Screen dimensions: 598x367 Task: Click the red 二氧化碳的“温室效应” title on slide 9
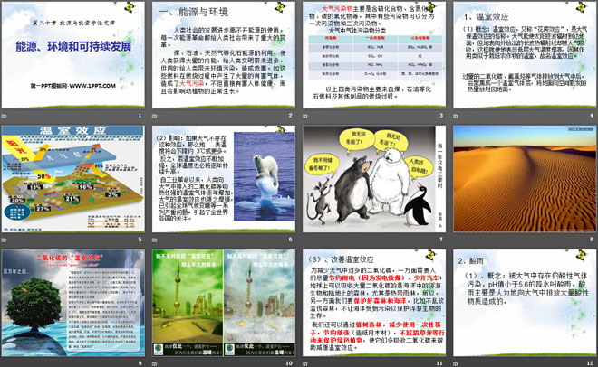point(70,258)
